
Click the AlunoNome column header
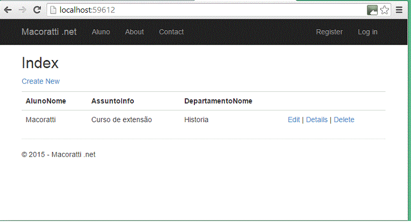(x=46, y=101)
